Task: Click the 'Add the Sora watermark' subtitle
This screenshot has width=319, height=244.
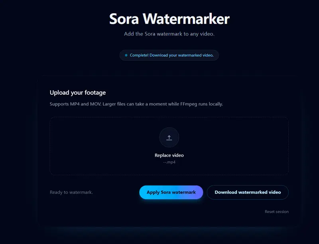Action: coord(169,34)
